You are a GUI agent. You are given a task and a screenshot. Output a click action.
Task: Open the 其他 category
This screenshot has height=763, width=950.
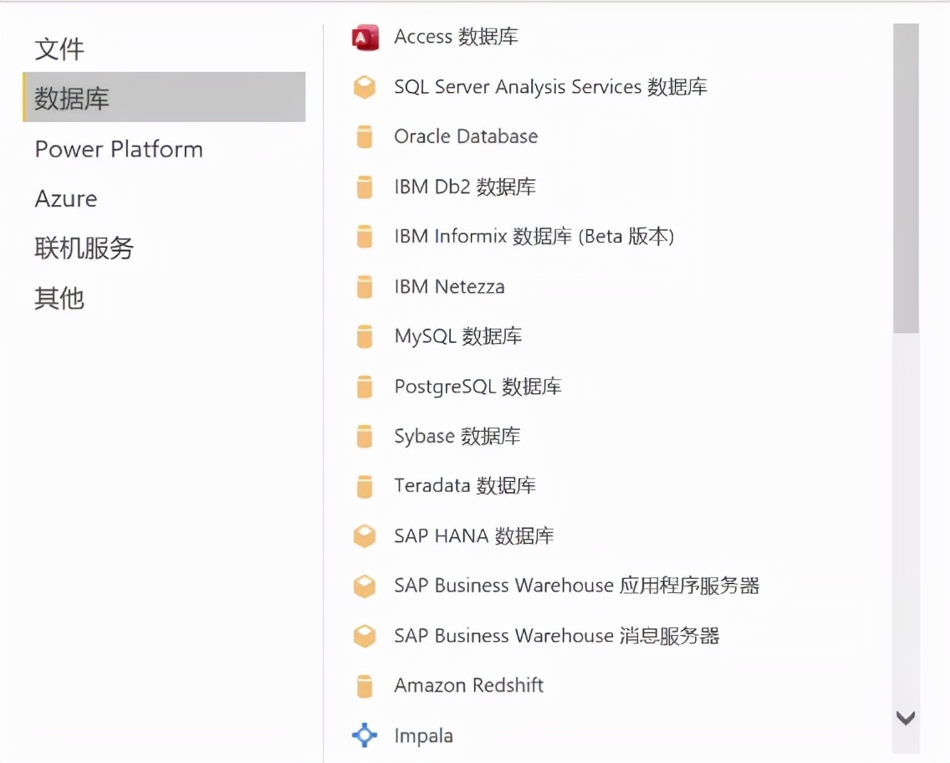(59, 298)
